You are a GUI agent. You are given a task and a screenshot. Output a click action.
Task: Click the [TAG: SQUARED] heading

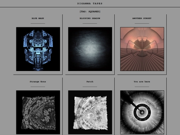coord(90,11)
